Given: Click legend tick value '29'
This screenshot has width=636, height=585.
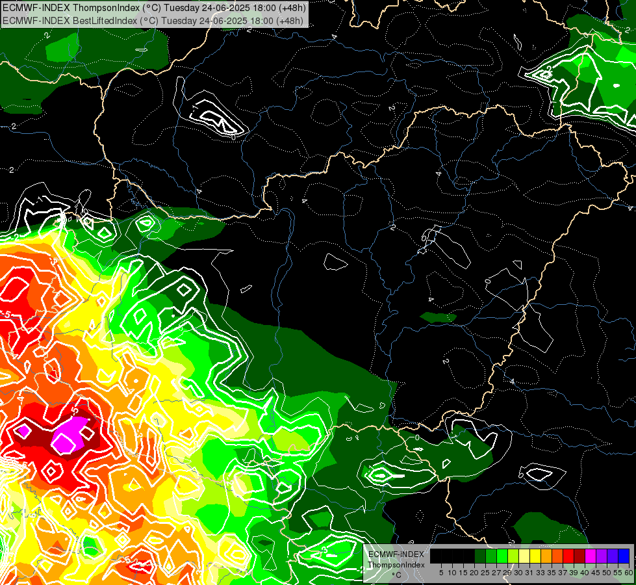Looking at the screenshot, I should pyautogui.click(x=507, y=573).
